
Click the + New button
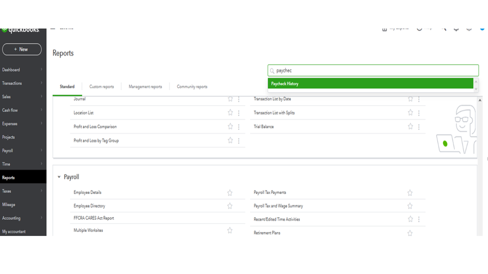coord(22,49)
